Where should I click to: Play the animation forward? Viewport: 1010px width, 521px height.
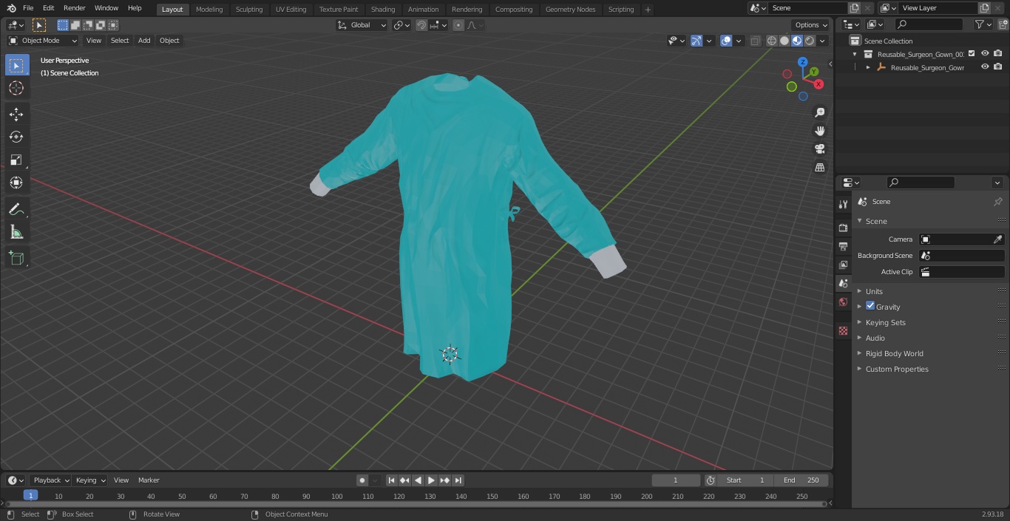click(x=431, y=480)
